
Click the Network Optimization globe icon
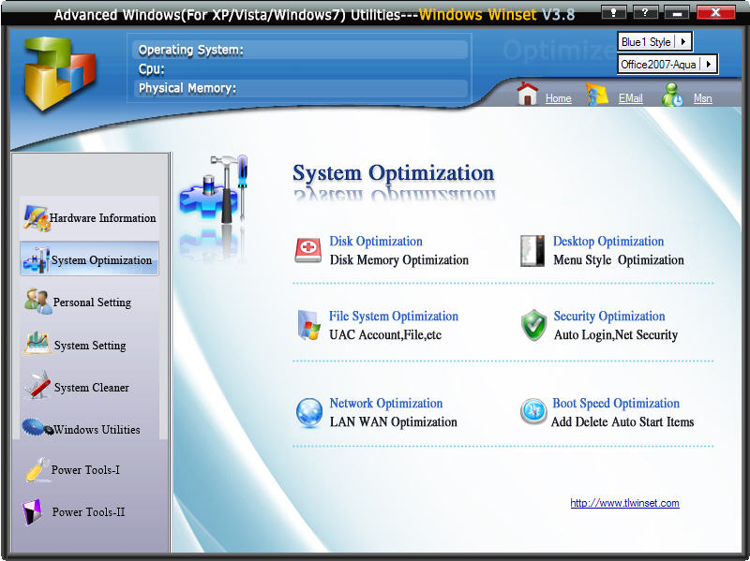point(309,412)
